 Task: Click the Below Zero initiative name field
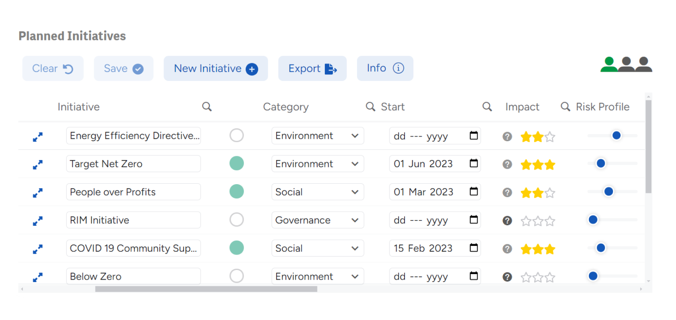point(133,276)
